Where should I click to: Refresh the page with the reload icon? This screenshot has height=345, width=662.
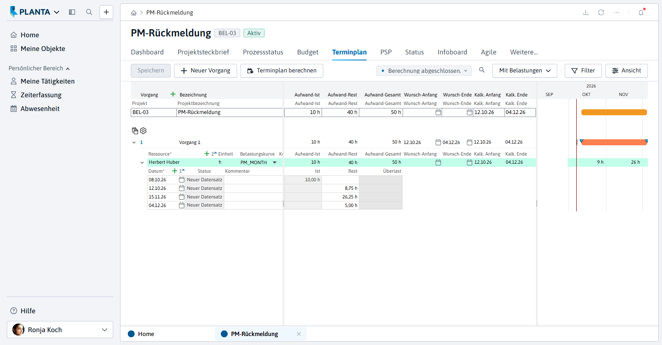click(x=601, y=12)
